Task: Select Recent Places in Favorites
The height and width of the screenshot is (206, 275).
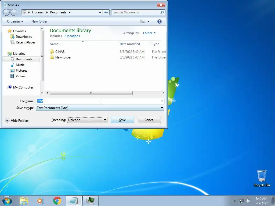Action: 26,42
